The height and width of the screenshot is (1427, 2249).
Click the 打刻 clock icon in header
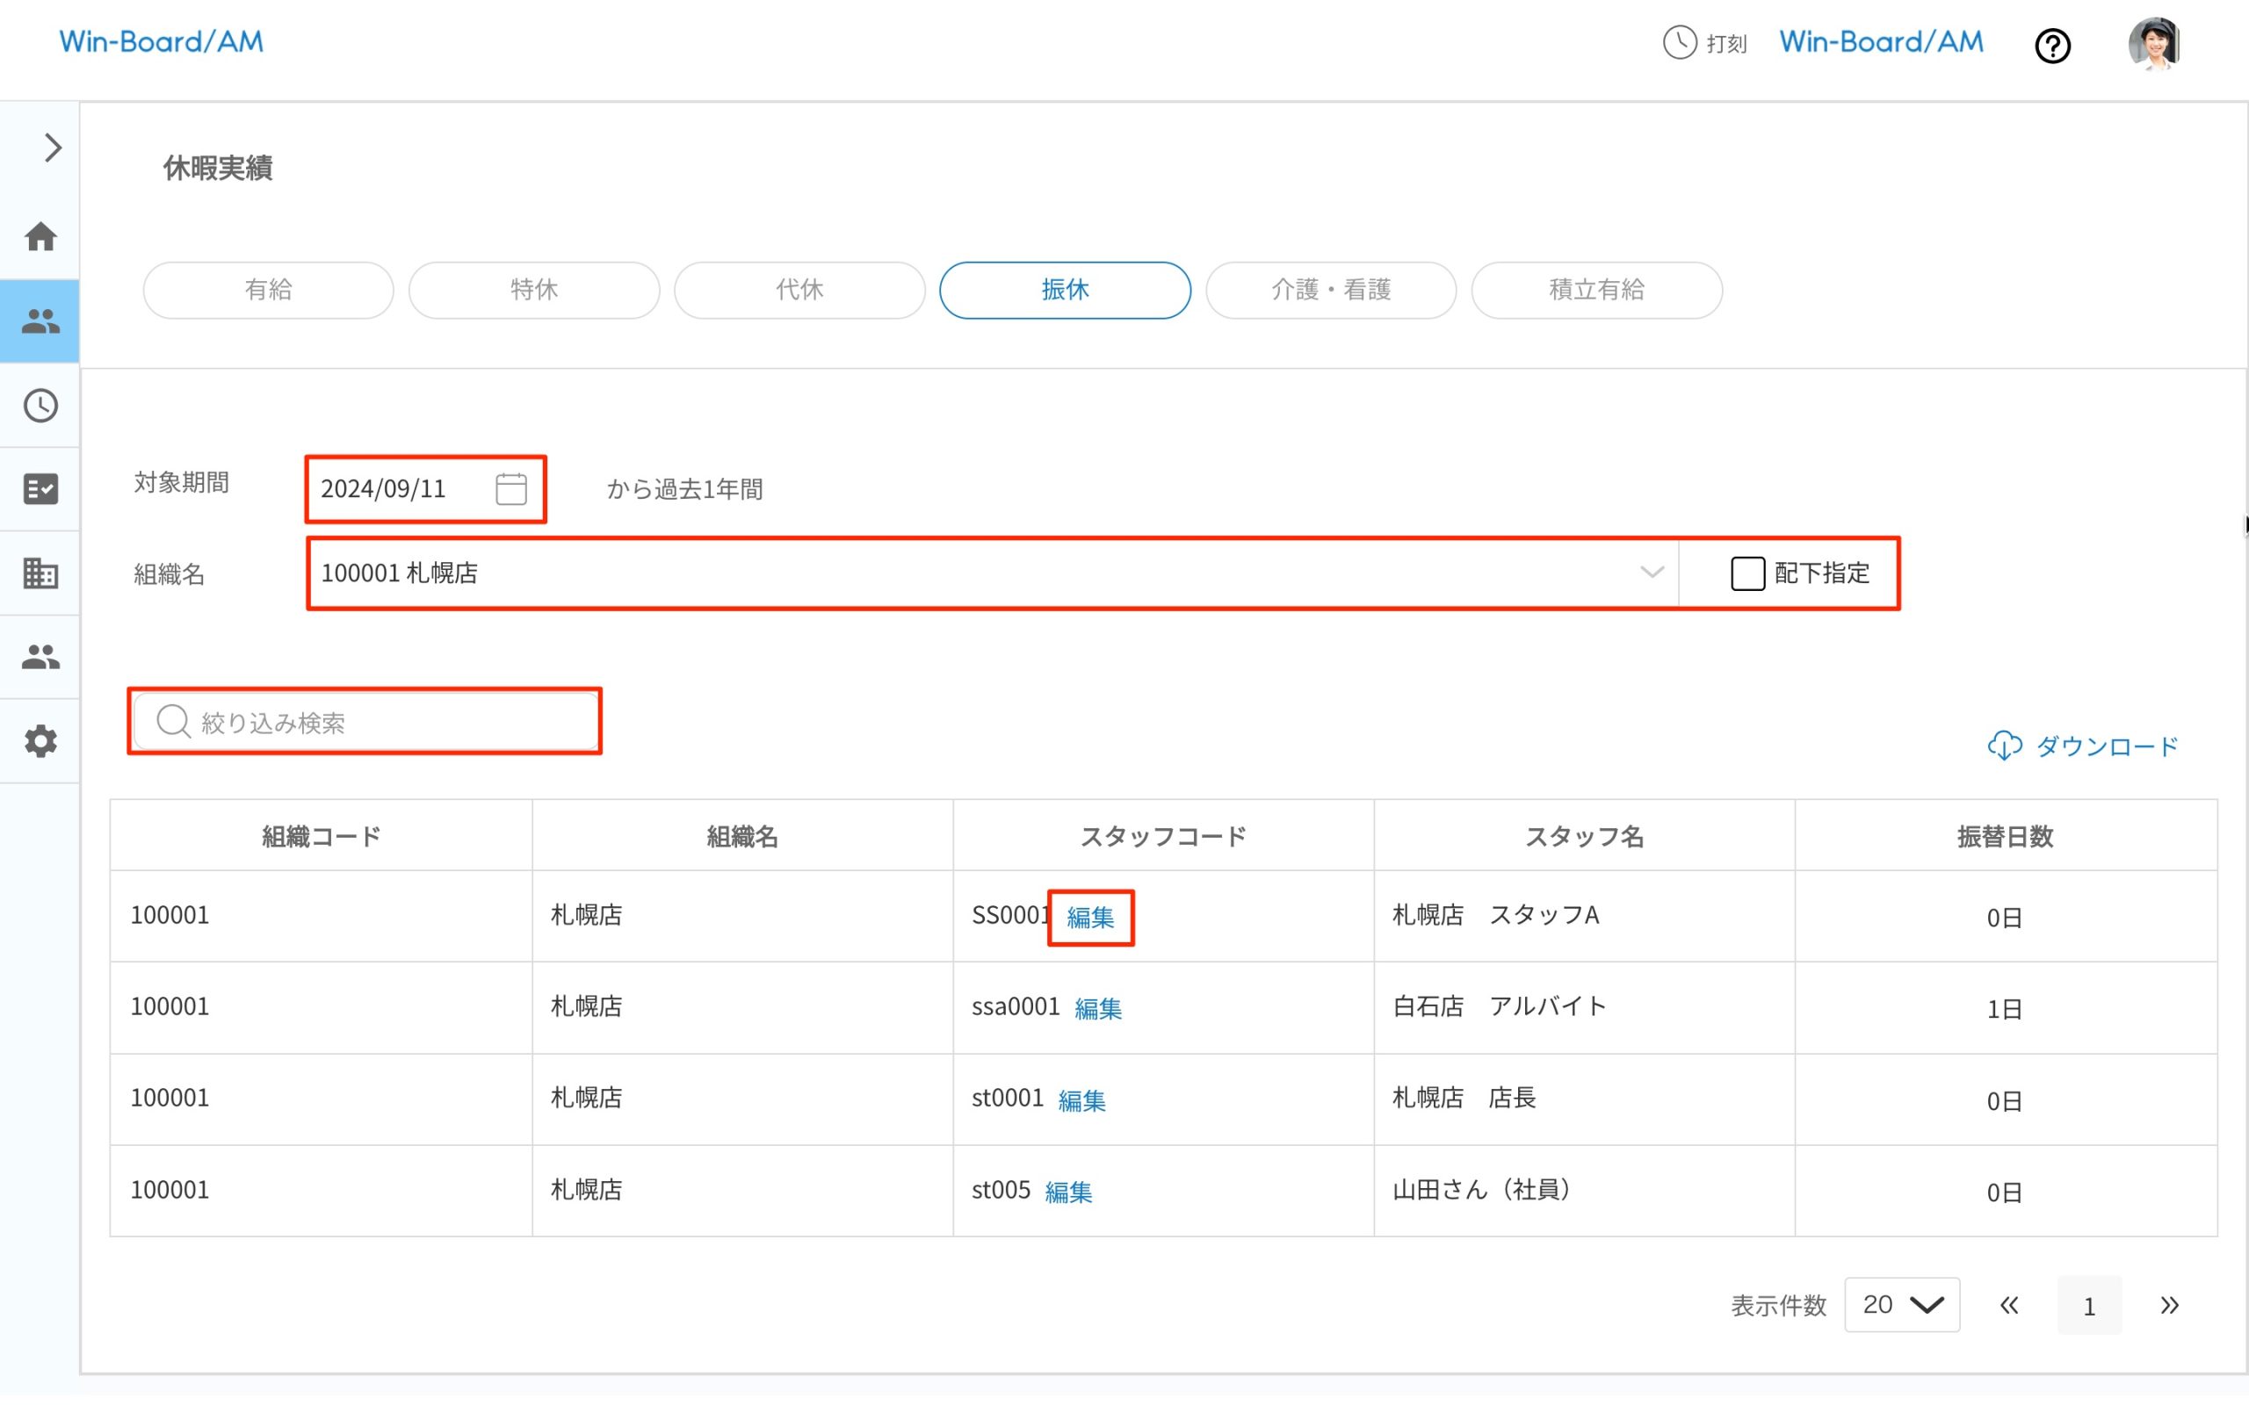click(1679, 43)
